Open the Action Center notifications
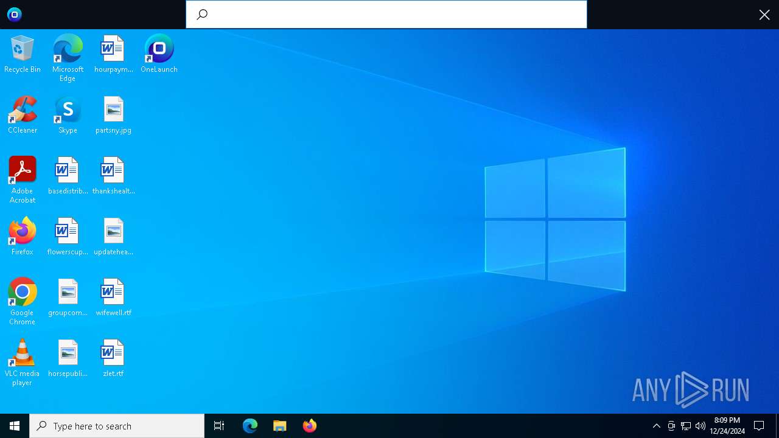 [759, 426]
